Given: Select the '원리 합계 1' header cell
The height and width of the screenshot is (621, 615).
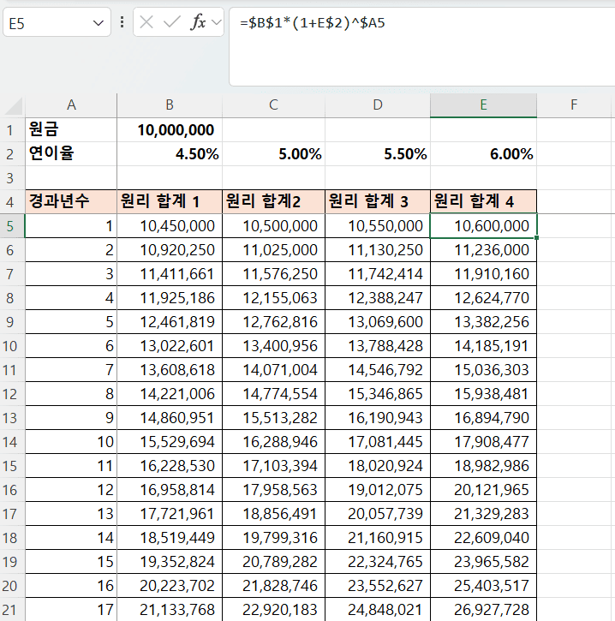Looking at the screenshot, I should point(170,202).
